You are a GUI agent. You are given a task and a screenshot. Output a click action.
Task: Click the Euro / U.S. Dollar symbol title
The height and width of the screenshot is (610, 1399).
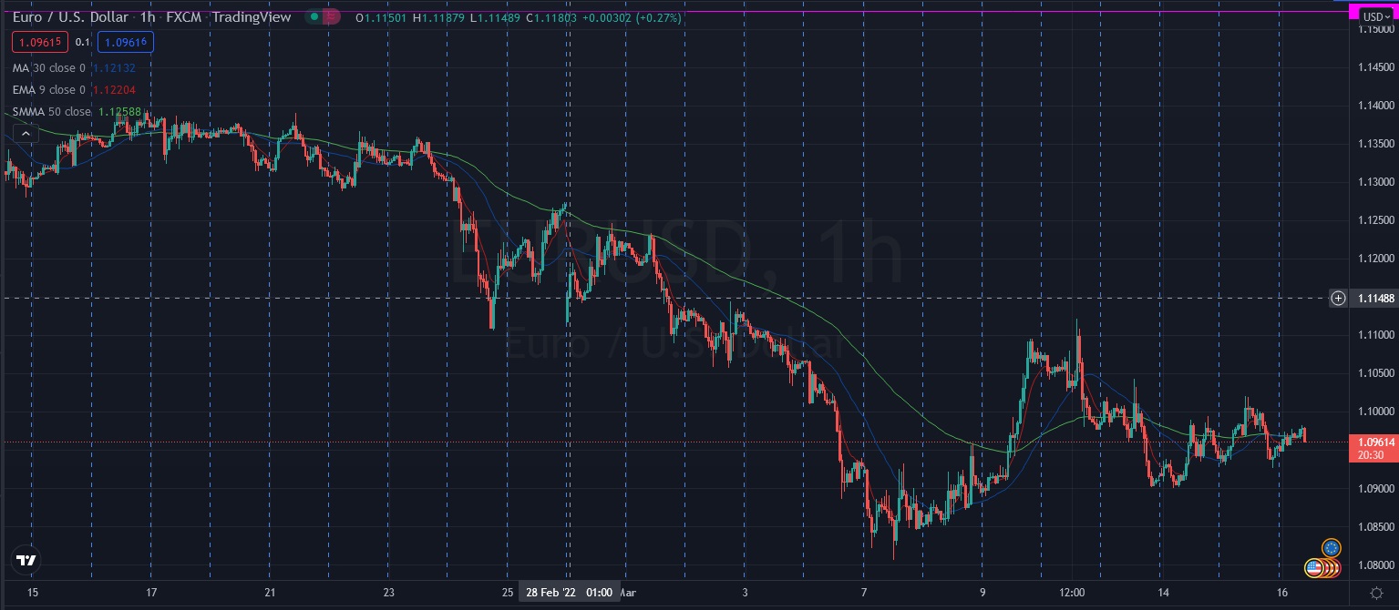click(71, 17)
